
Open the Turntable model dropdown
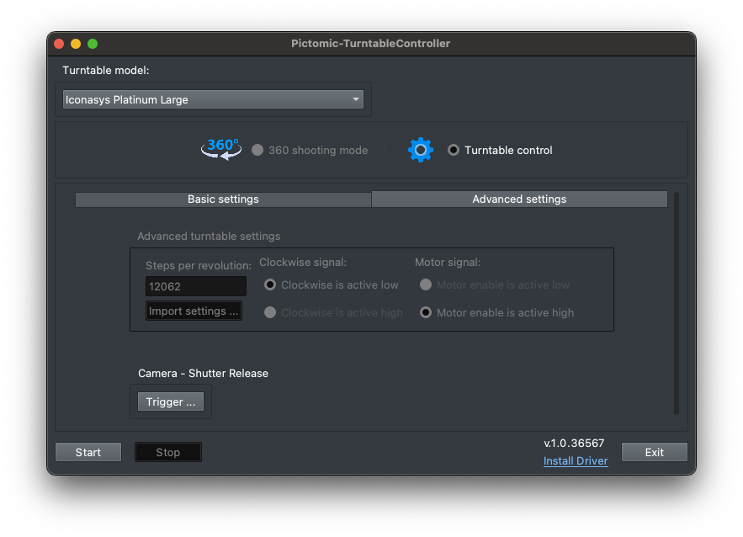pyautogui.click(x=213, y=99)
